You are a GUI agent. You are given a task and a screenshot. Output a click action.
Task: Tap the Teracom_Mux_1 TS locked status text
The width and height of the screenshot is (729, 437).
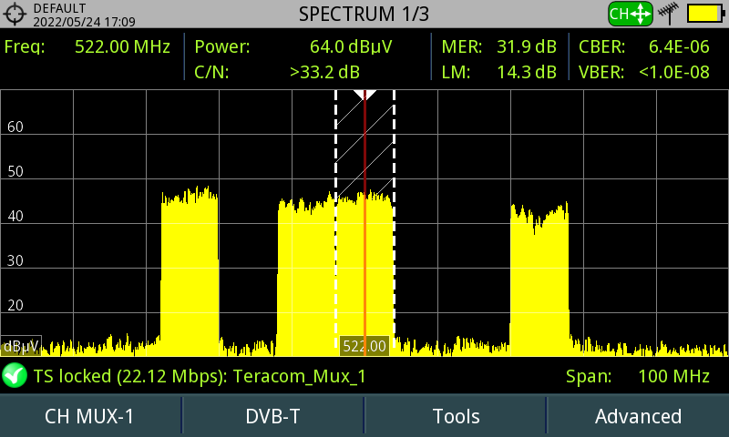200,376
